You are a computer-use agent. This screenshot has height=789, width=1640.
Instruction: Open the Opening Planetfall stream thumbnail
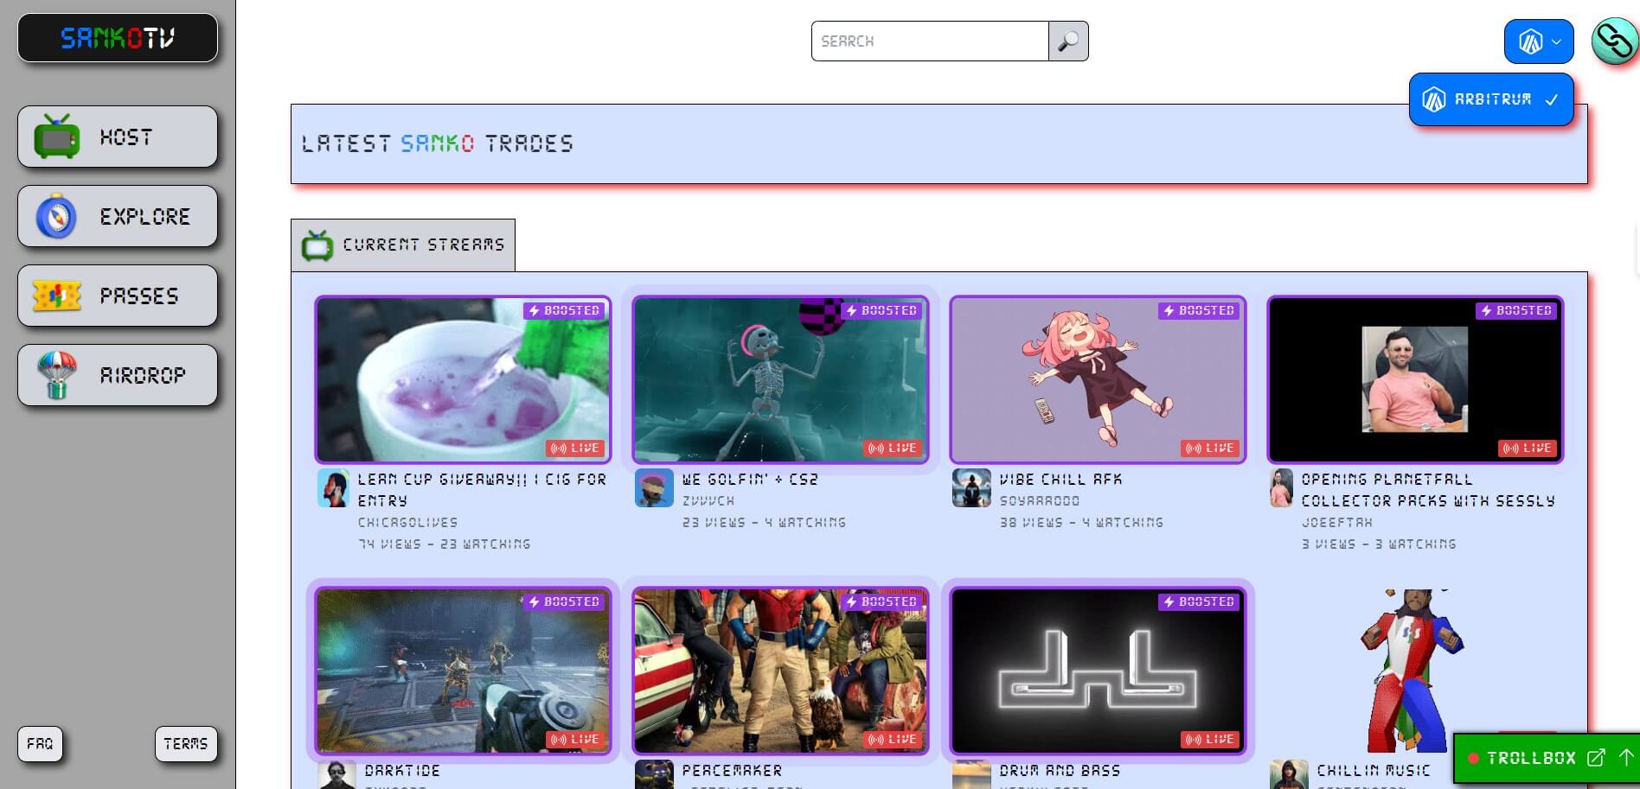(1416, 379)
